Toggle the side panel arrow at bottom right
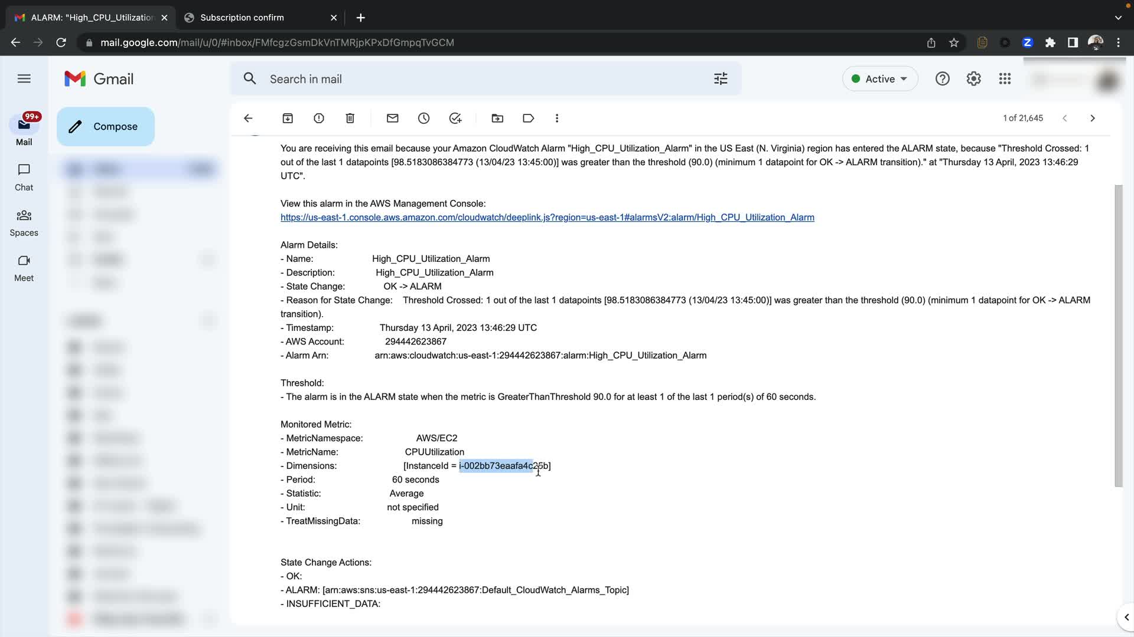This screenshot has width=1134, height=637. pos(1126,617)
